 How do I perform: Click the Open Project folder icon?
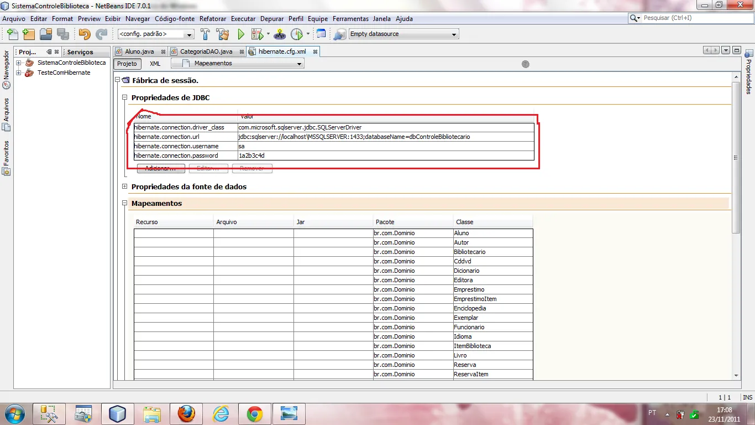coord(46,34)
